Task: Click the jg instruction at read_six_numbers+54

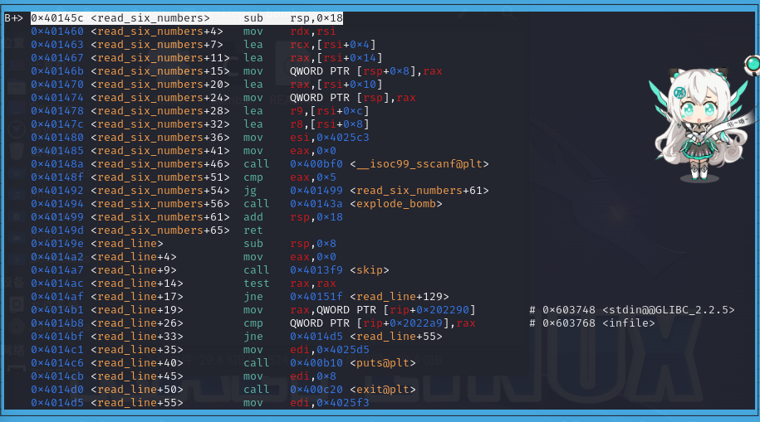Action: (x=249, y=191)
